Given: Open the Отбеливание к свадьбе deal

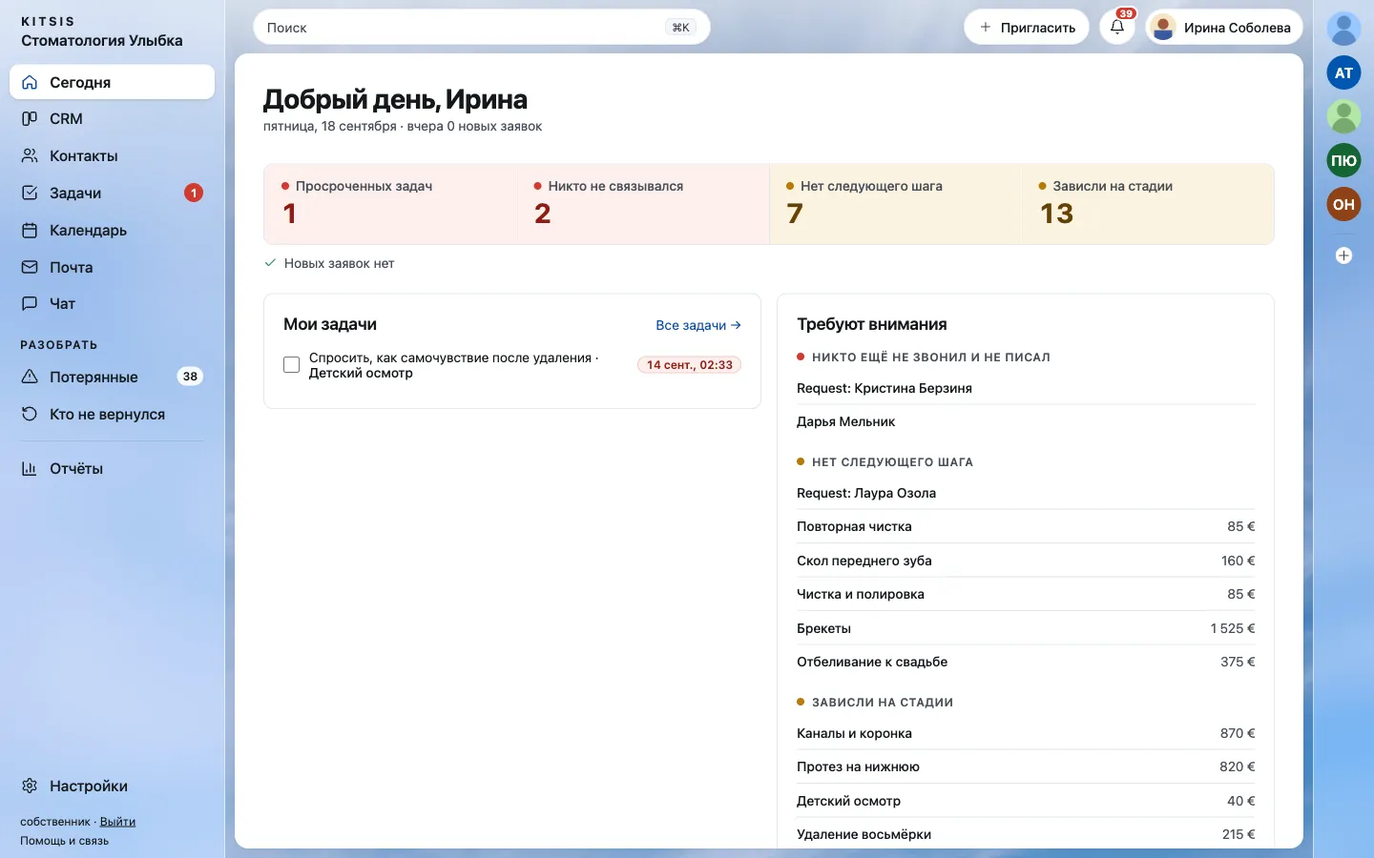Looking at the screenshot, I should pyautogui.click(x=1026, y=662).
